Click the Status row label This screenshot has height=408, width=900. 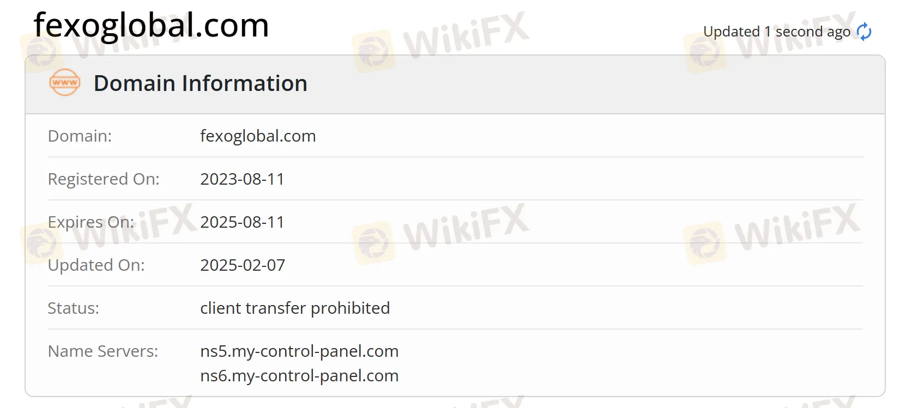coord(73,308)
